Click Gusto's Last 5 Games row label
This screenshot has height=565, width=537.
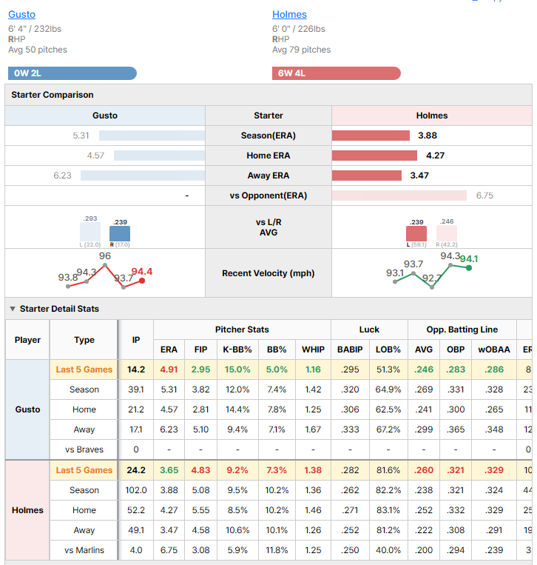84,370
